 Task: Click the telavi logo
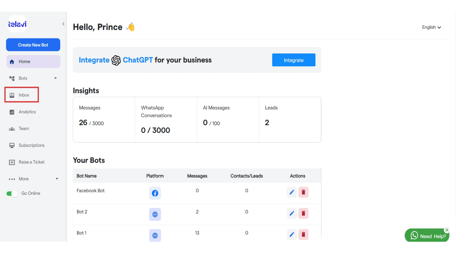17,24
